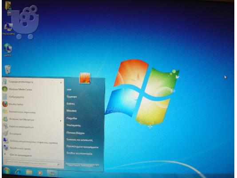Open Μουσική (Music) in the Start menu
The height and width of the screenshot is (178, 237).
pos(71,111)
